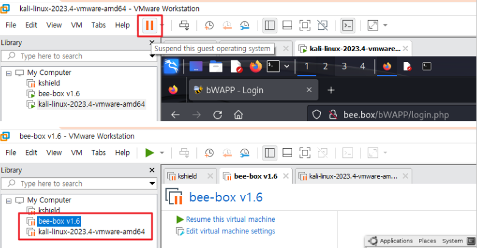Open Edit menu in kali VMware window
This screenshot has width=477, height=248.
point(31,25)
